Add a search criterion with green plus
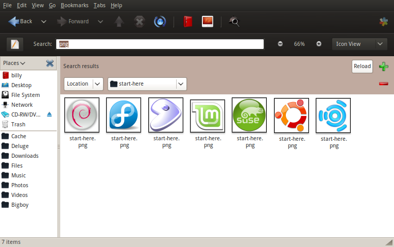The image size is (394, 247). click(384, 67)
